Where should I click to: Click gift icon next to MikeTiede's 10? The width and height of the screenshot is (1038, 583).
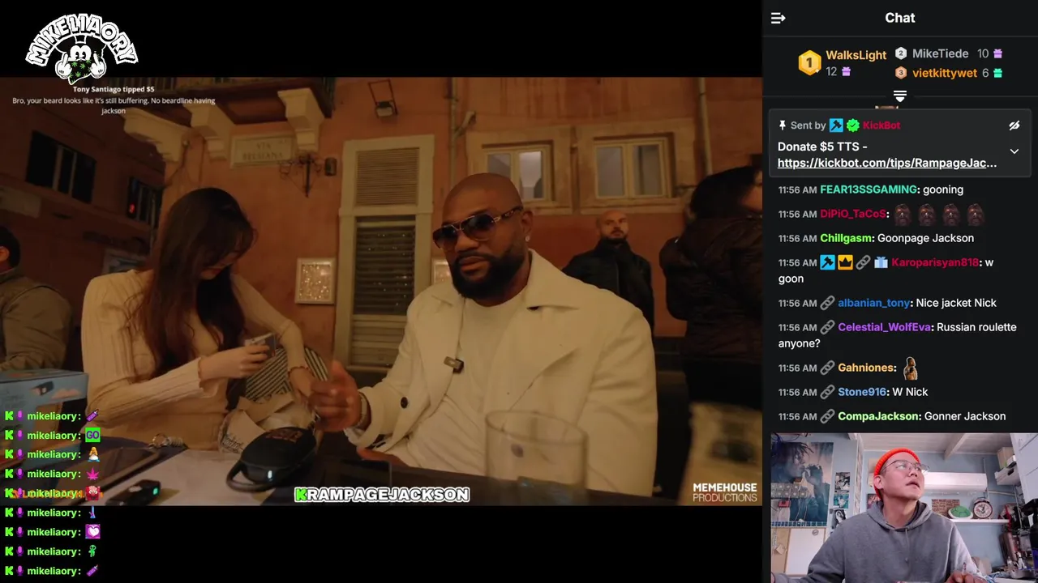[x=998, y=53]
